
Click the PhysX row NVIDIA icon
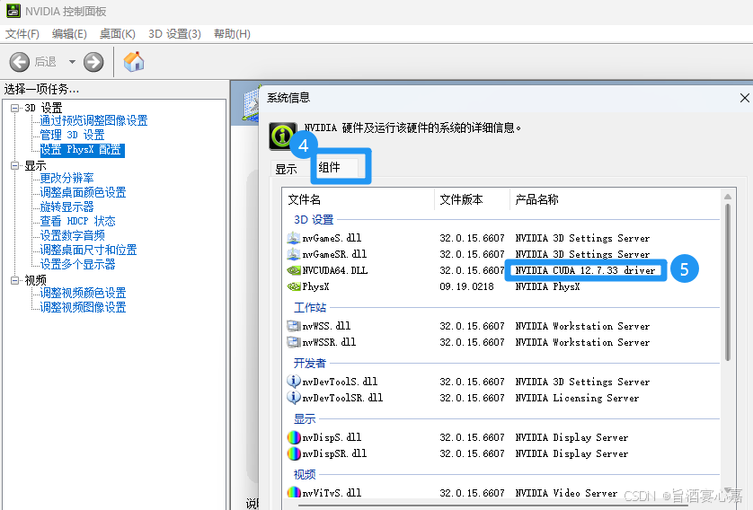click(x=294, y=286)
